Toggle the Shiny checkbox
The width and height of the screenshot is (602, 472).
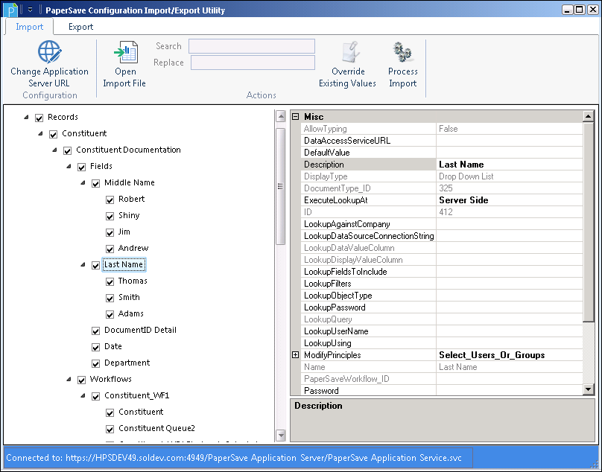pyautogui.click(x=110, y=216)
